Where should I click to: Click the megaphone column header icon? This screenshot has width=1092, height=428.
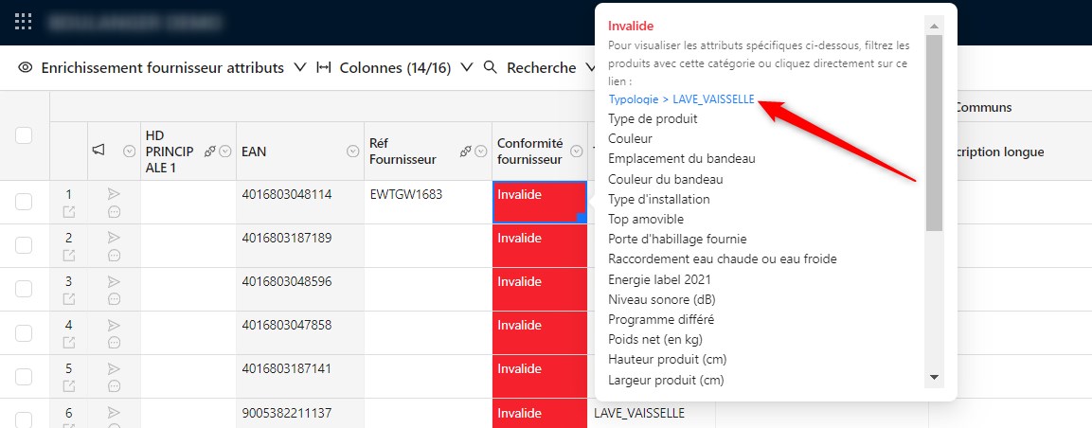[x=99, y=151]
